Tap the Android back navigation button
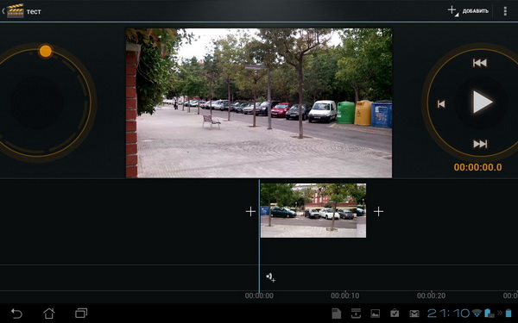Image resolution: width=518 pixels, height=323 pixels. click(x=16, y=314)
